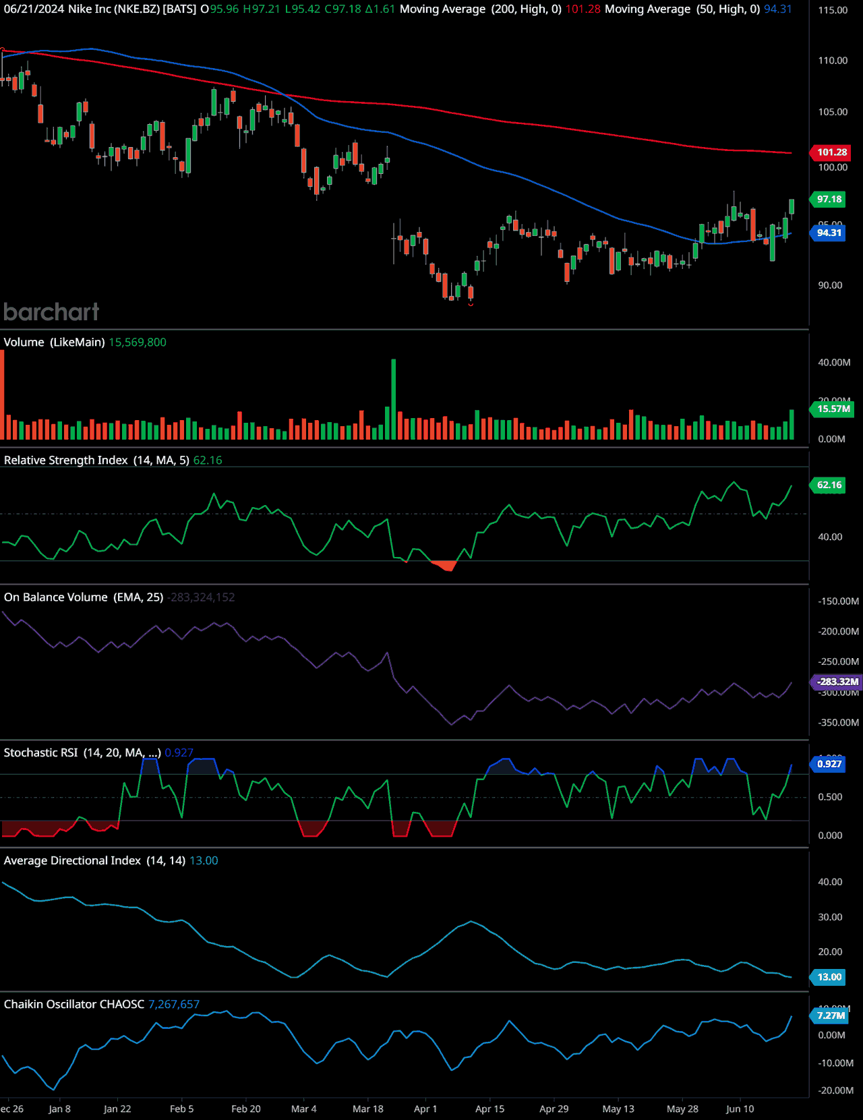Viewport: 863px width, 1120px height.
Task: Click the Chaikin Oscillator CHAOSC label
Action: (x=74, y=1005)
